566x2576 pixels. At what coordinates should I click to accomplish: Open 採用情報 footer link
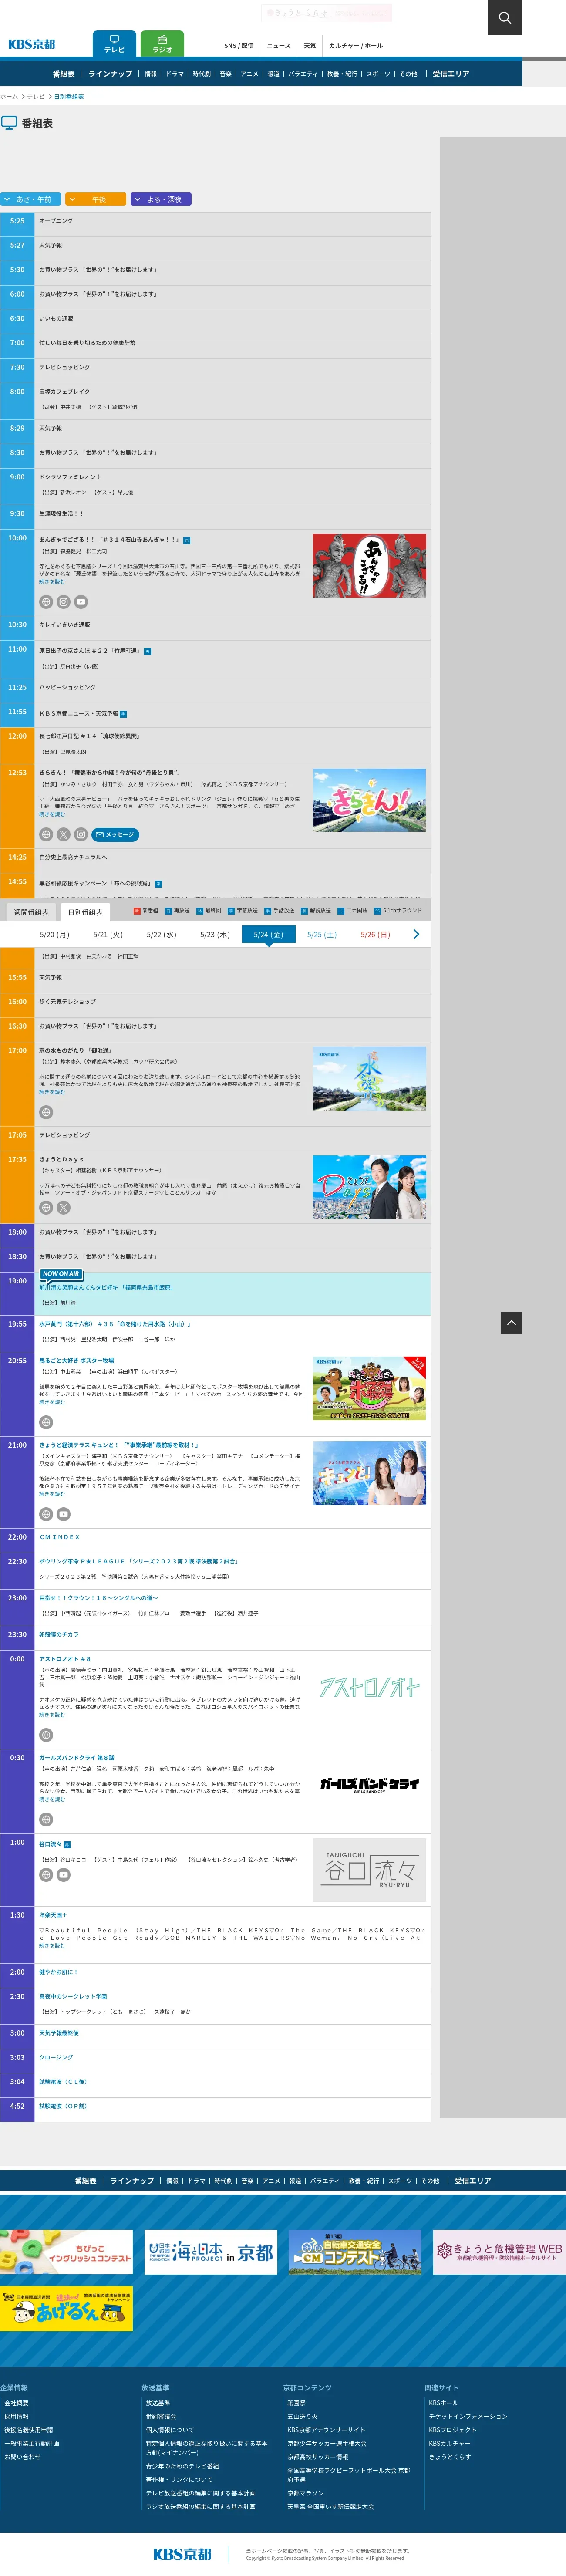coord(17,2416)
